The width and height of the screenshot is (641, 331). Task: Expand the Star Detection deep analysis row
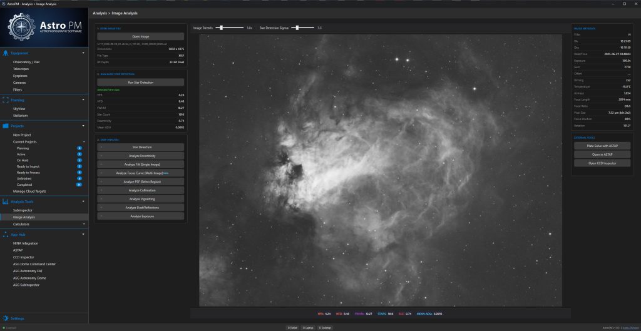click(141, 147)
